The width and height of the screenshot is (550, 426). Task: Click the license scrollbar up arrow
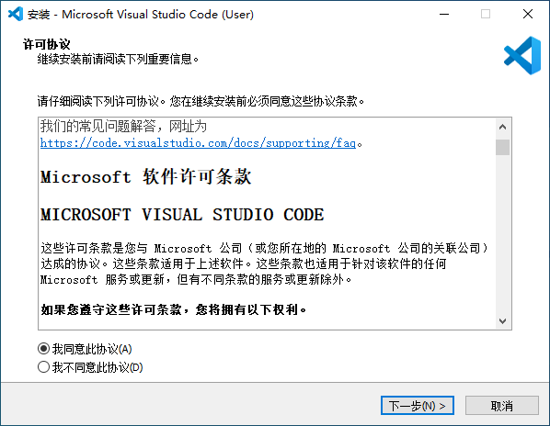503,127
